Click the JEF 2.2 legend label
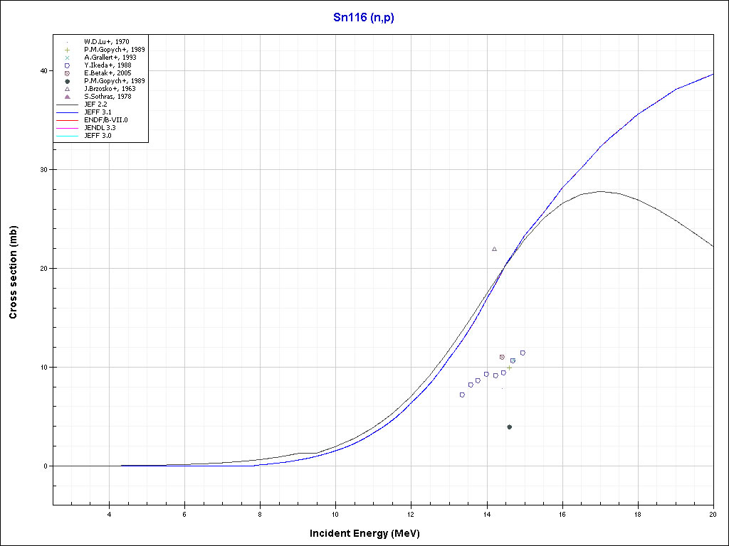 click(95, 105)
